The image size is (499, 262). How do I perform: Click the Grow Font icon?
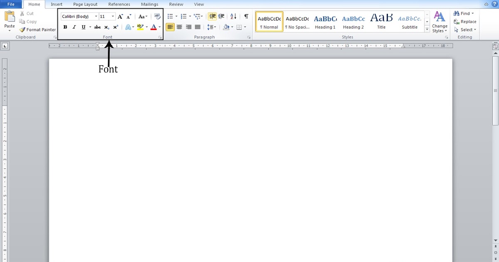point(120,16)
